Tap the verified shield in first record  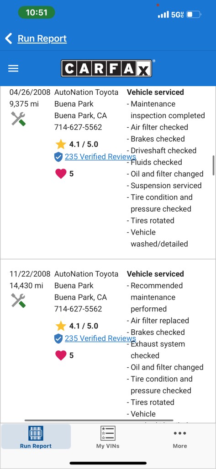pos(58,157)
